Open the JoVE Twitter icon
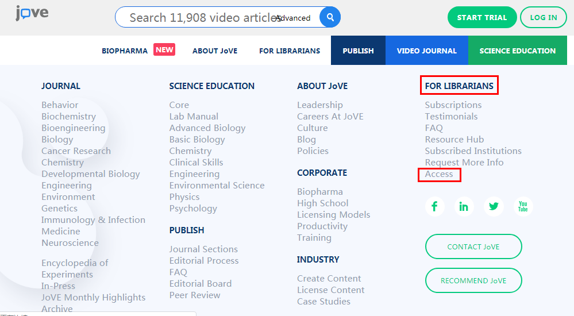 click(x=494, y=207)
